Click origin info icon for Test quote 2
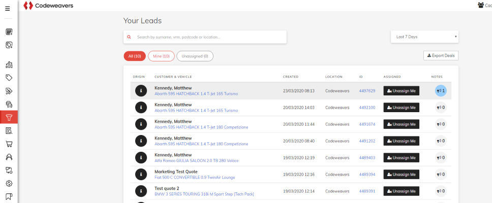This screenshot has width=492, height=203. [x=141, y=191]
